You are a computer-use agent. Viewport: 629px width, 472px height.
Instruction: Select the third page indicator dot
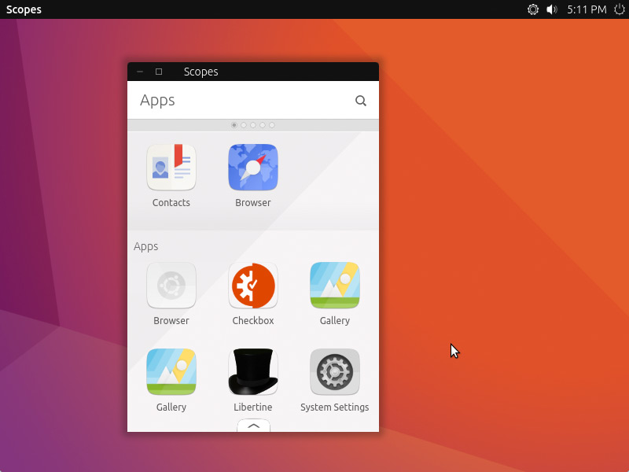click(x=253, y=125)
